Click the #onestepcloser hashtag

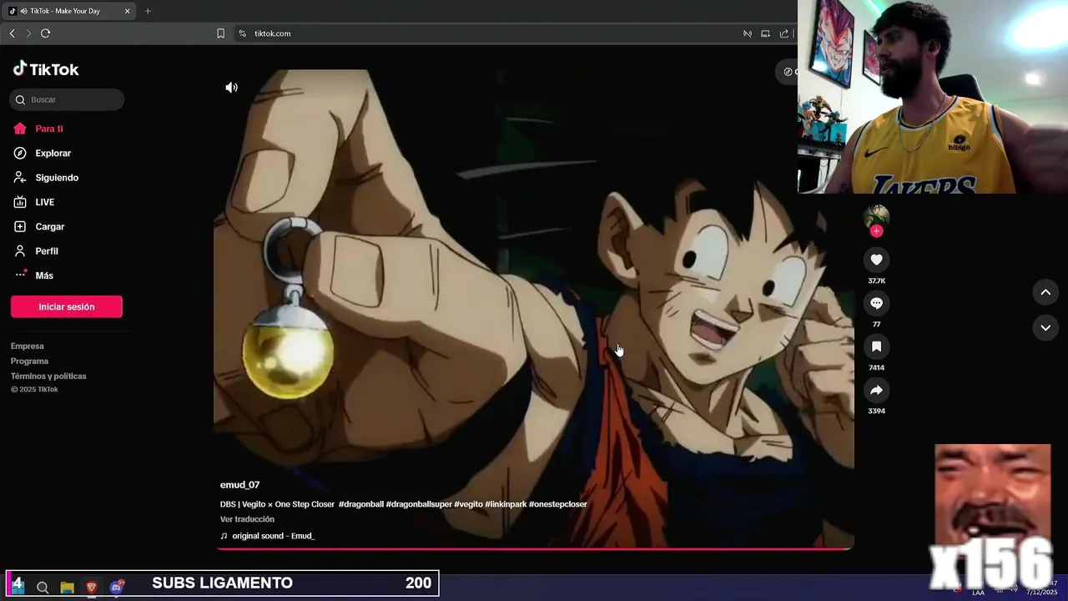(x=558, y=504)
